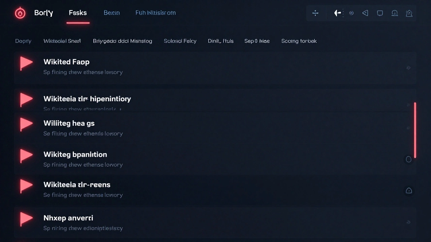Screen dimensions: 431x242
Task: Click the red vertical scrollbar thumb
Action: (415, 130)
